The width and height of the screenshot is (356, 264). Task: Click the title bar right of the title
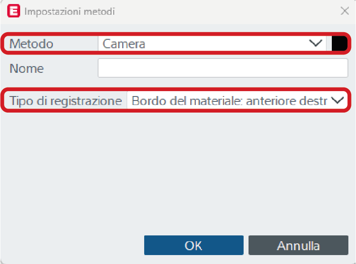pos(227,11)
